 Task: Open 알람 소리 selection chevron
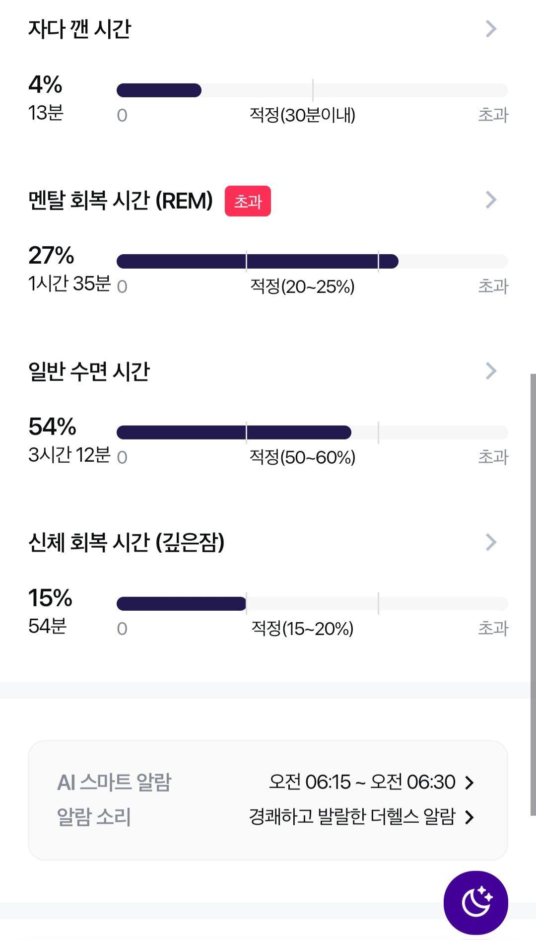point(469,817)
